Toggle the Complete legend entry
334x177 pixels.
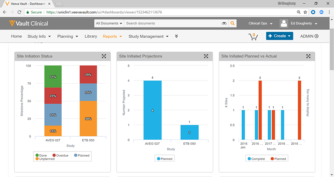(256, 159)
